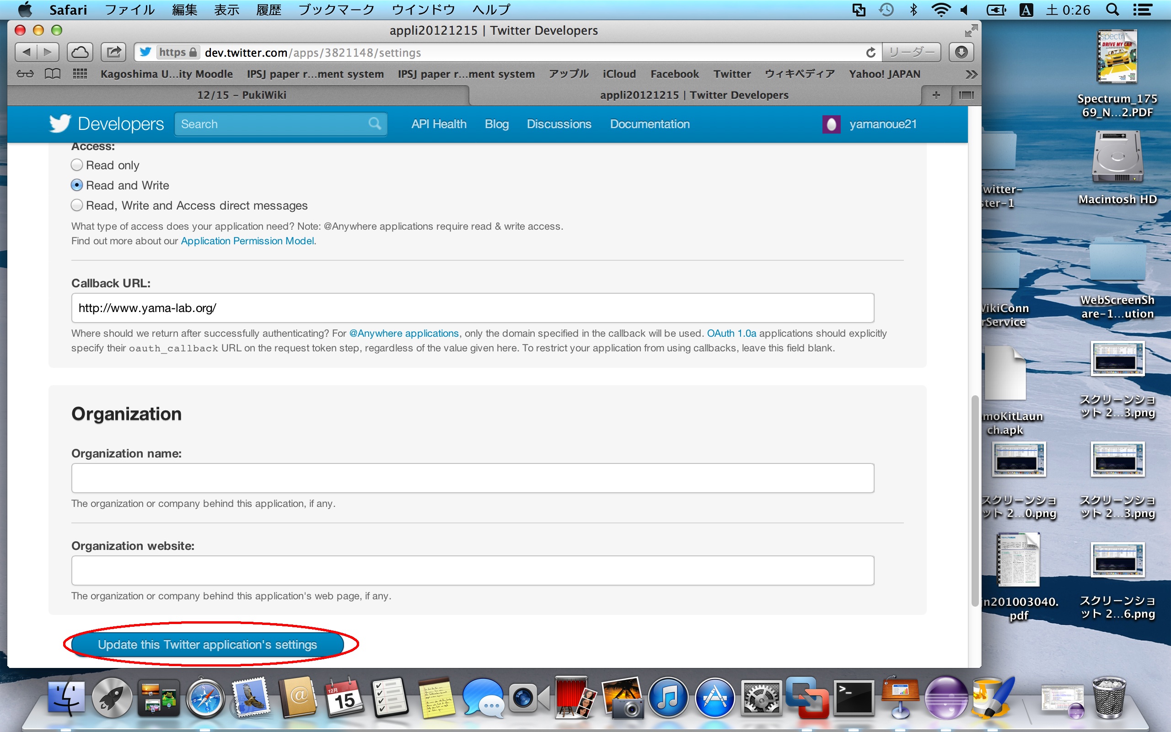
Task: Select Read Write and direct messages
Action: point(76,205)
